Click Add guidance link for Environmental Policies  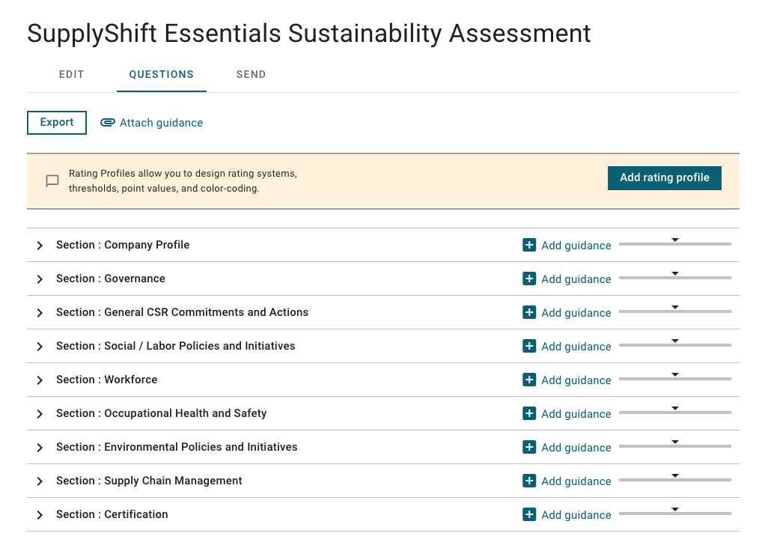click(x=576, y=448)
